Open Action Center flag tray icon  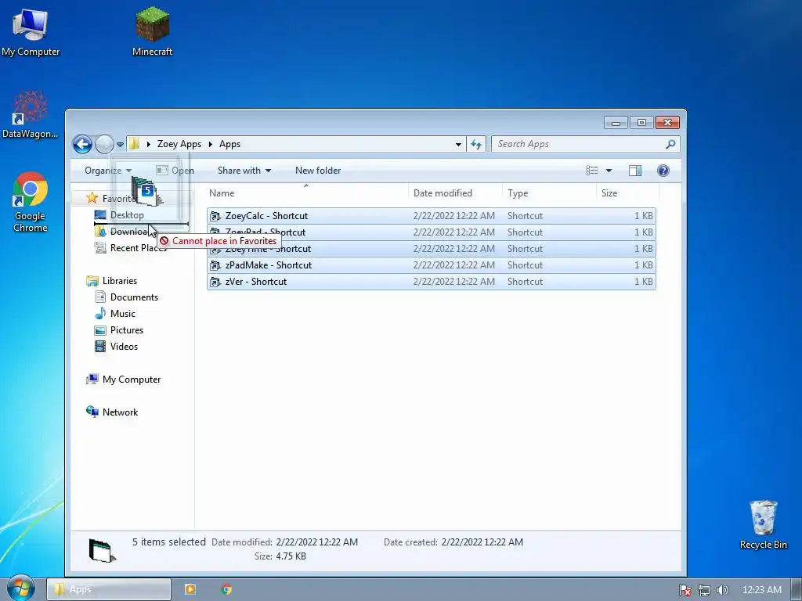tap(685, 590)
